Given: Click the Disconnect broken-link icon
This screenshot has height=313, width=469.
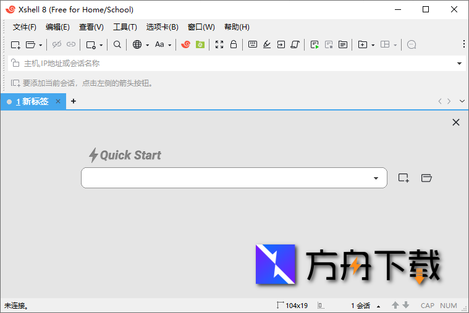Looking at the screenshot, I should [56, 44].
